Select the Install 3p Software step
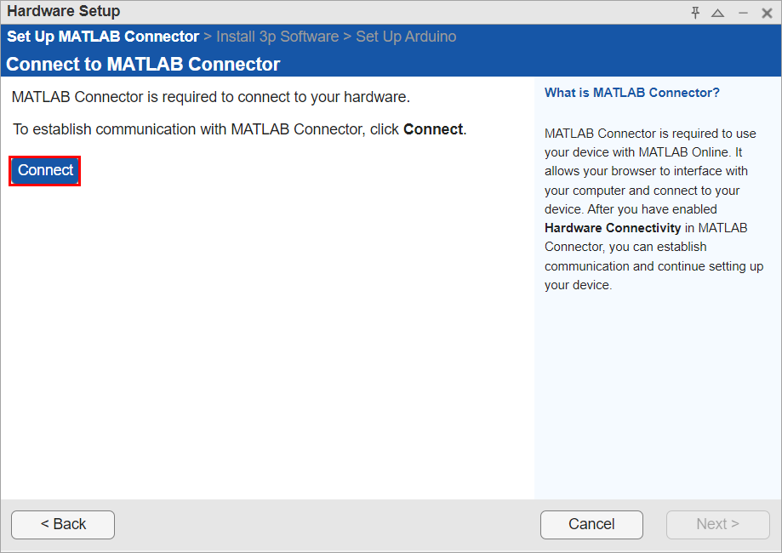782x553 pixels. click(x=277, y=37)
